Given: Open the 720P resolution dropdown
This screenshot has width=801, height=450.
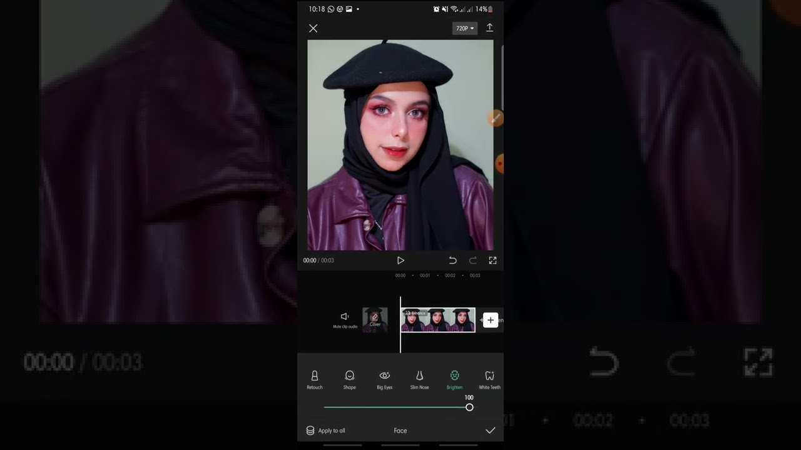Looking at the screenshot, I should click(464, 28).
